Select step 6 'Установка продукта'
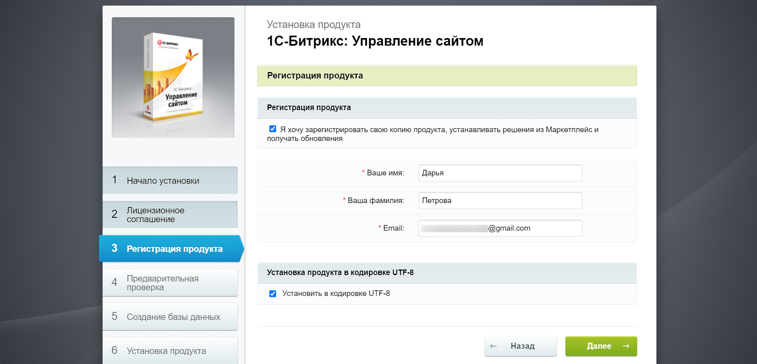This screenshot has width=757, height=364. tap(170, 351)
